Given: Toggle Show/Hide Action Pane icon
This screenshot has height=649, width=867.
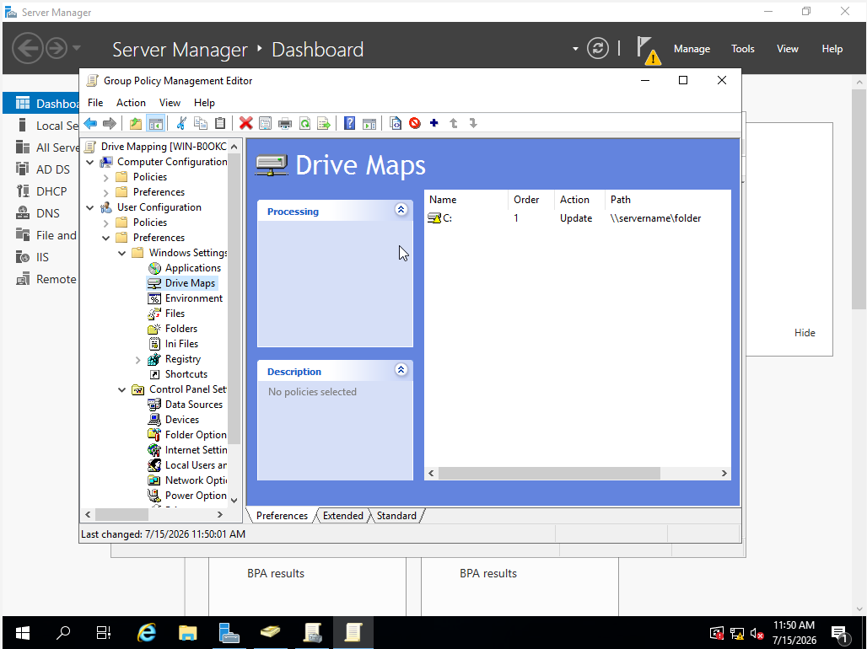Looking at the screenshot, I should point(369,123).
